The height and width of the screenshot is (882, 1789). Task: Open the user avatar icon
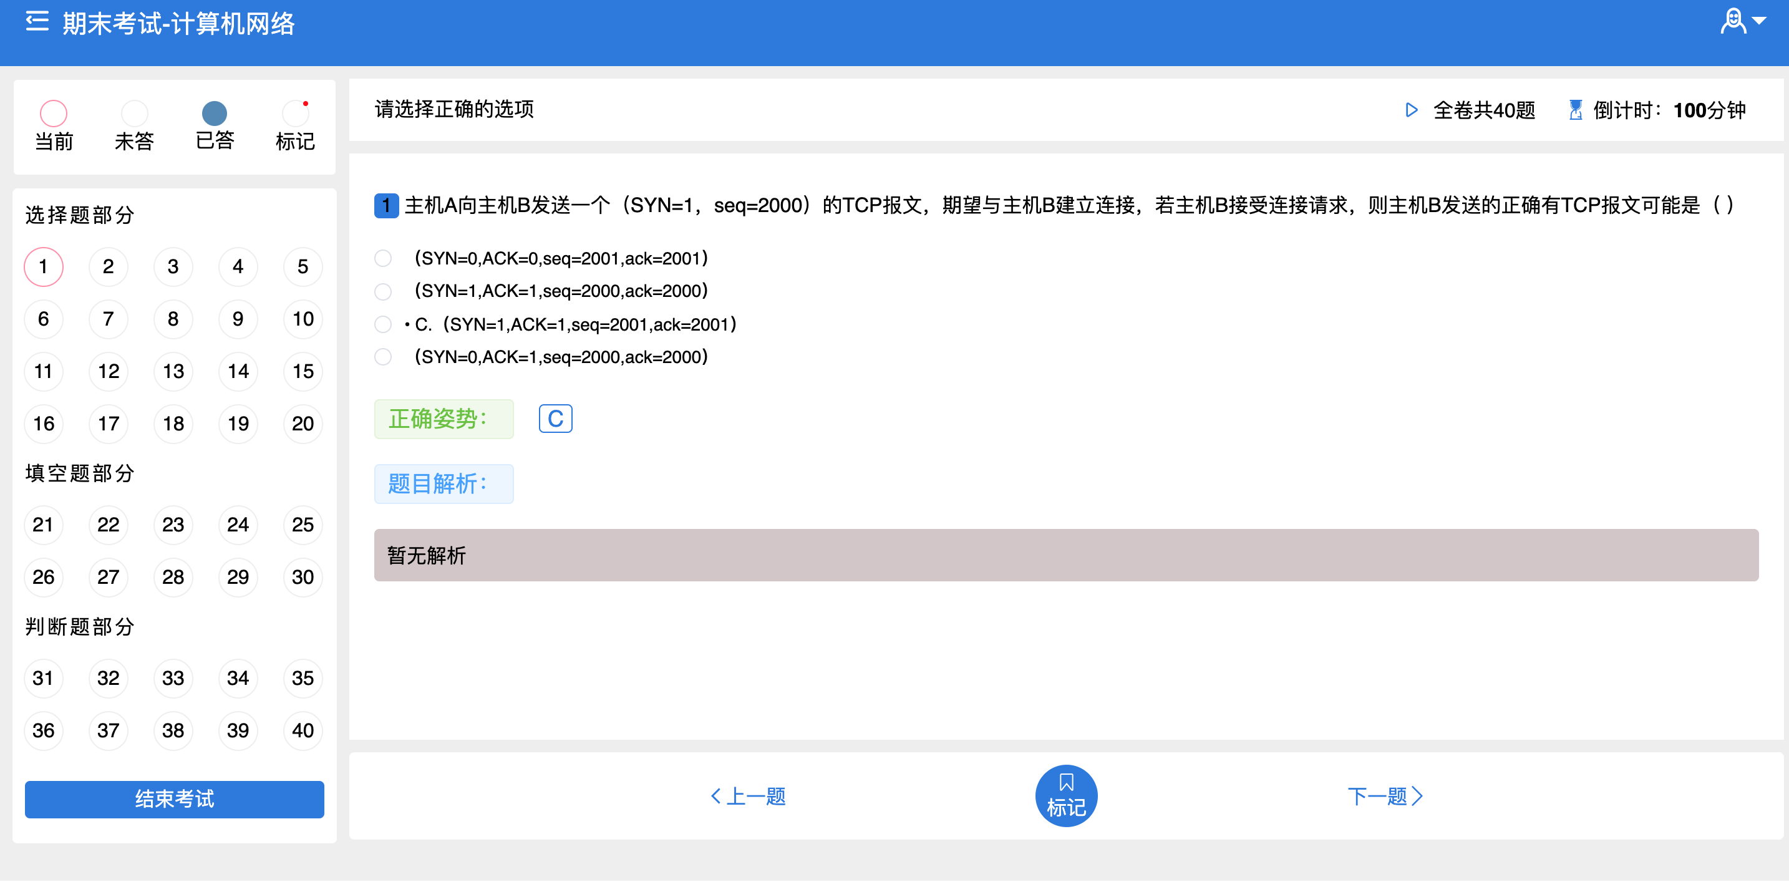tap(1733, 21)
